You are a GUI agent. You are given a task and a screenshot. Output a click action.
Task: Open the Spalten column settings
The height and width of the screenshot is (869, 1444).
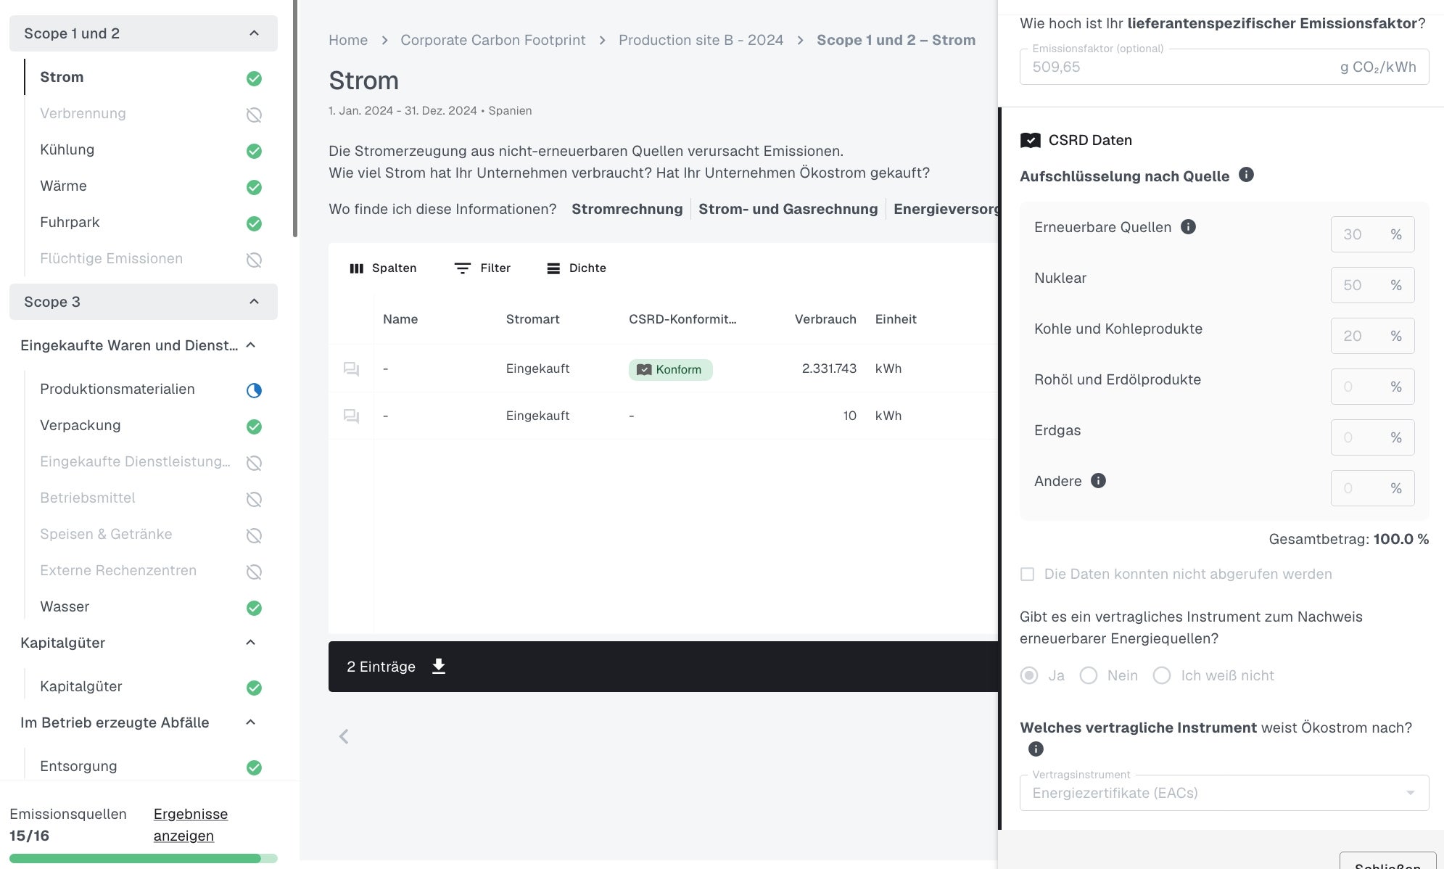coord(383,268)
